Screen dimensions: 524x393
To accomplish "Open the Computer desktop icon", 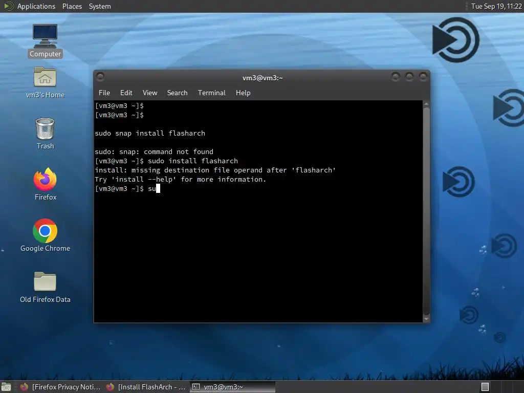I will pos(45,41).
